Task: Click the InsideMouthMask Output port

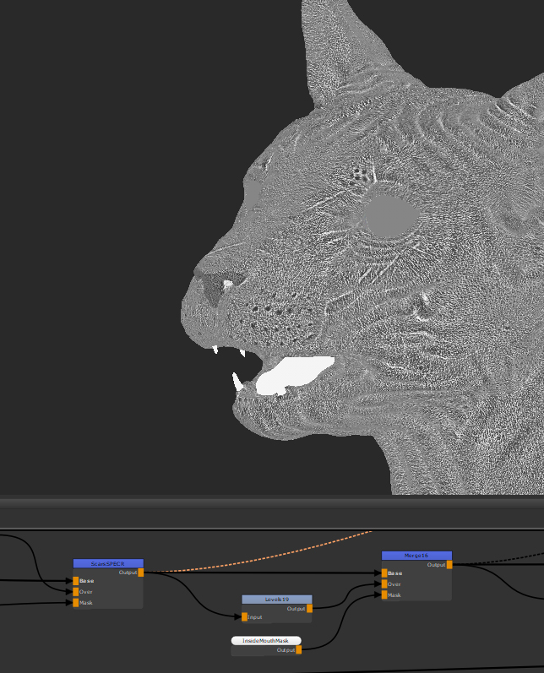Action: tap(298, 649)
